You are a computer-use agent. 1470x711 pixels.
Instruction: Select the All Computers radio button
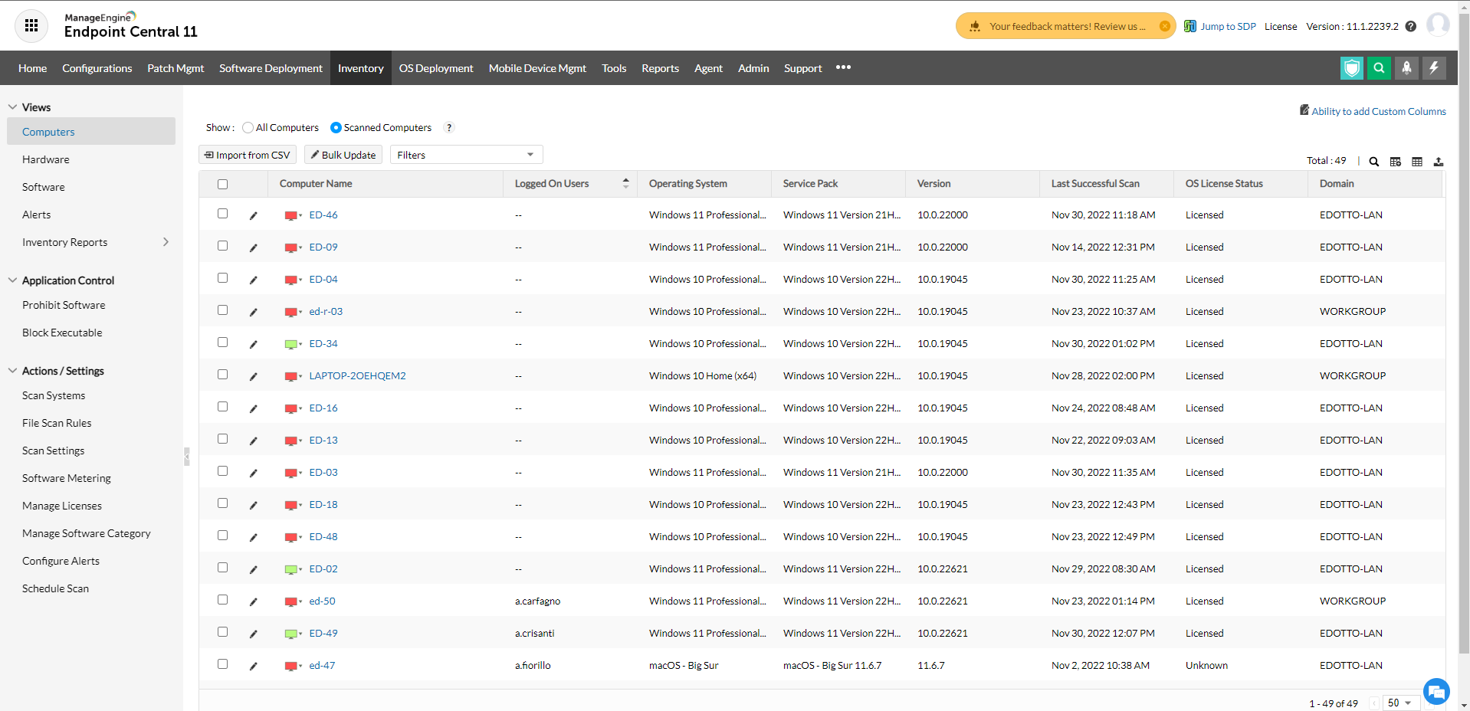coord(248,128)
